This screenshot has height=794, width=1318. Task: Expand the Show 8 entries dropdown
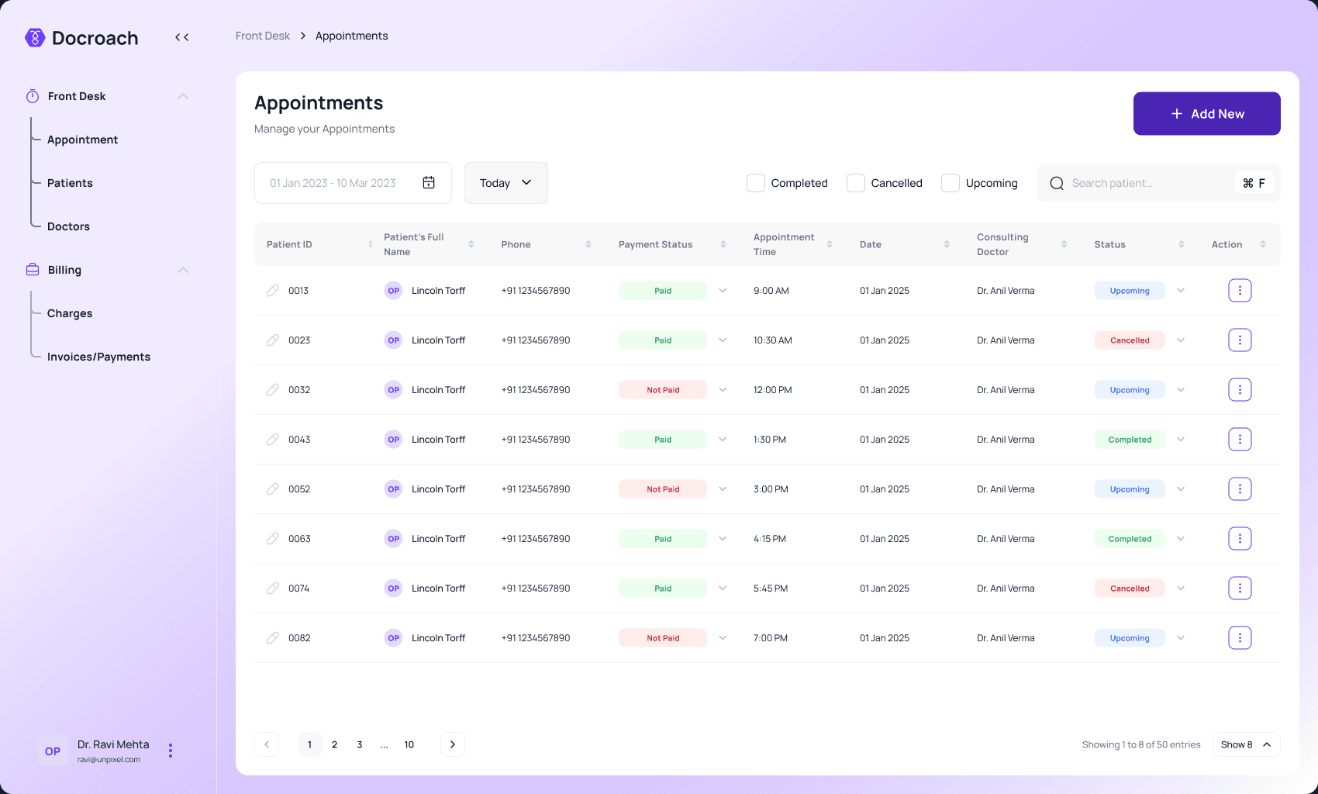click(x=1247, y=744)
